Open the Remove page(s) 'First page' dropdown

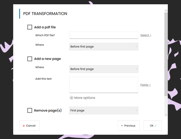(x=104, y=110)
